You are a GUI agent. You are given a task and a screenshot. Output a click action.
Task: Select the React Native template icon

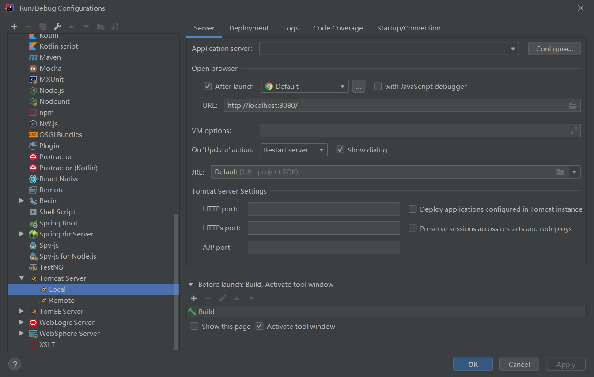(33, 179)
